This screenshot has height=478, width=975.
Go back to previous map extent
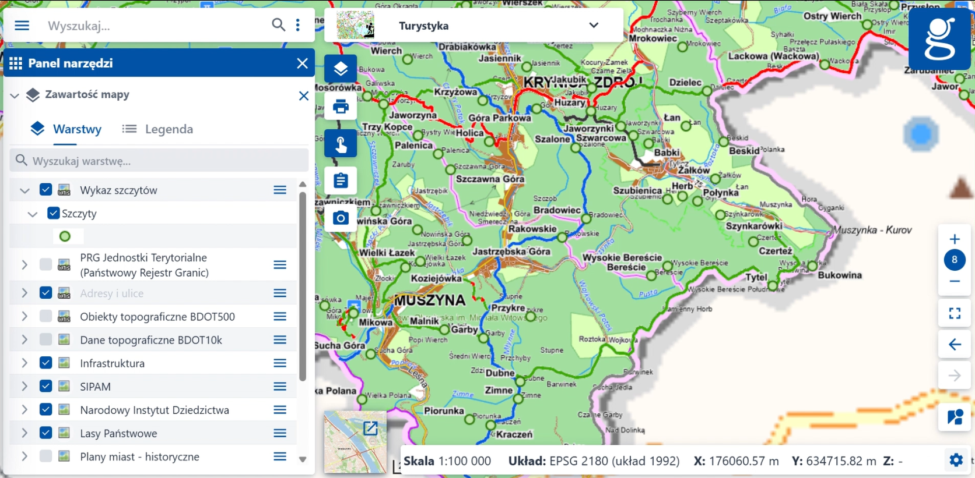[x=955, y=345]
